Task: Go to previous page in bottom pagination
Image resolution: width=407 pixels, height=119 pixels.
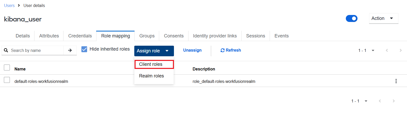Action: coord(380,101)
